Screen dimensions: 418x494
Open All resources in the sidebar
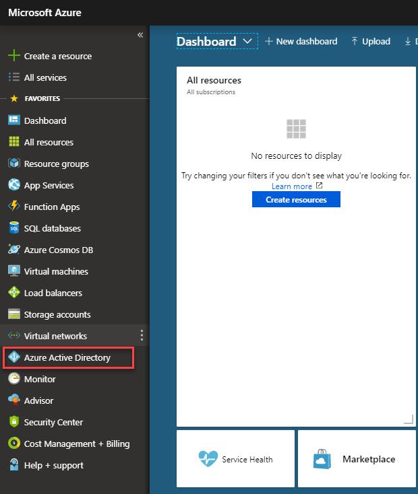[49, 143]
